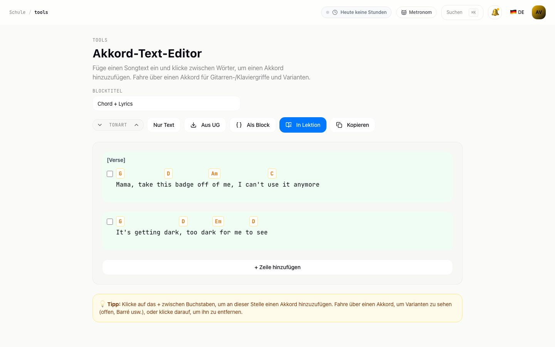Click the tools breadcrumb item
The height and width of the screenshot is (347, 555).
pyautogui.click(x=41, y=12)
